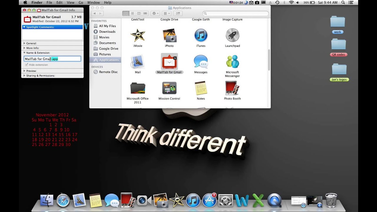This screenshot has height=212, width=377.
Task: Click the MailTab for Gmail.app name field
Action: click(52, 59)
